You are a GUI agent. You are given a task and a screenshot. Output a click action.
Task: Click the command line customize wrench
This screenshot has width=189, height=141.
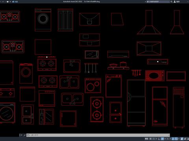point(24,135)
